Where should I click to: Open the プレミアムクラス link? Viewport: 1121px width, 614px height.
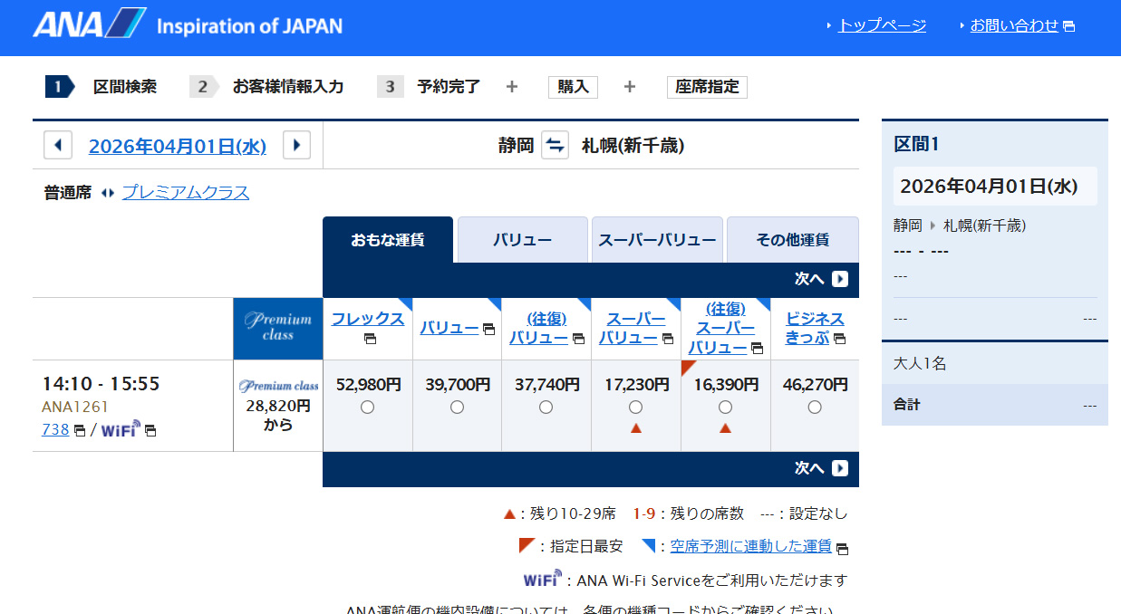[x=185, y=193]
